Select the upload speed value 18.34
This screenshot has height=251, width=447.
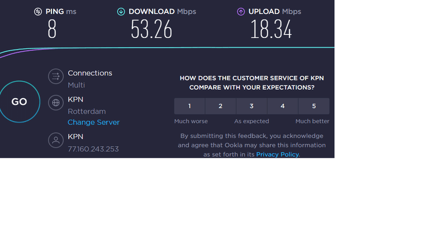(271, 30)
